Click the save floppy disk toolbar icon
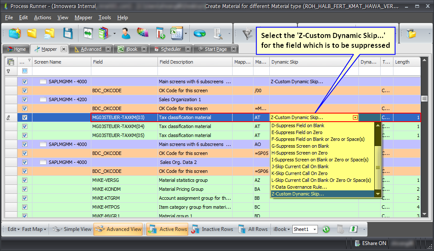The width and height of the screenshot is (434, 251). tap(68, 33)
